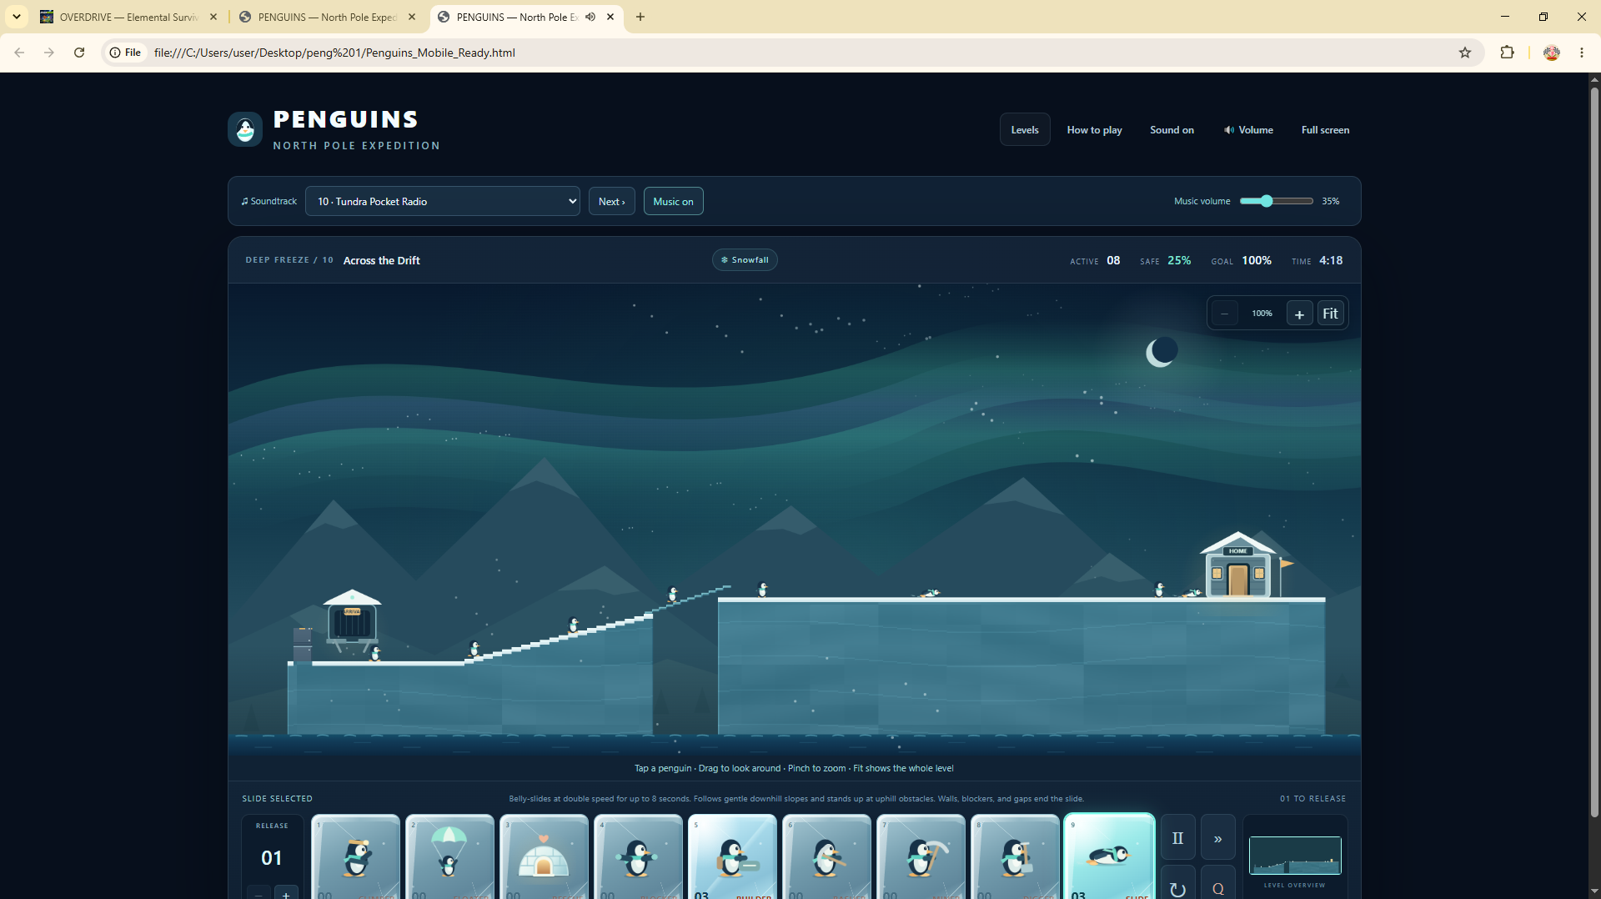Open the Levels menu
Image resolution: width=1601 pixels, height=899 pixels.
1025,129
